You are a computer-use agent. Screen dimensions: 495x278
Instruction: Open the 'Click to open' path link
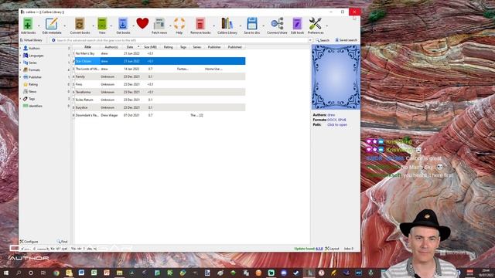[337, 125]
